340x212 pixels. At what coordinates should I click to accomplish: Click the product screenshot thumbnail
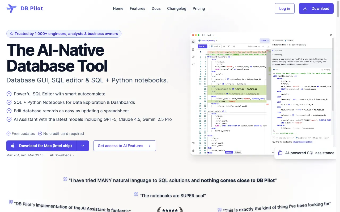(x=262, y=94)
